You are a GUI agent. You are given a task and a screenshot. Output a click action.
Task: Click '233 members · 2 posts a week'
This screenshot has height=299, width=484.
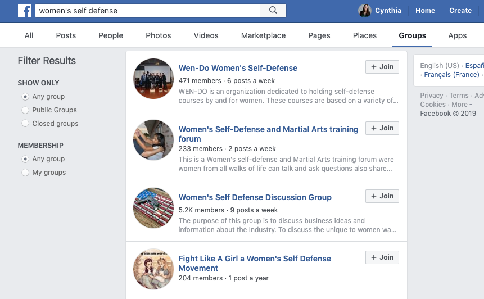(227, 149)
